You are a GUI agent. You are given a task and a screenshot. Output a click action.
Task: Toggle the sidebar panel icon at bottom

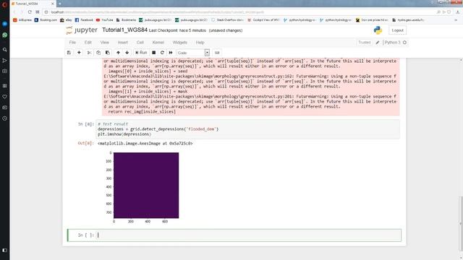(x=5, y=250)
